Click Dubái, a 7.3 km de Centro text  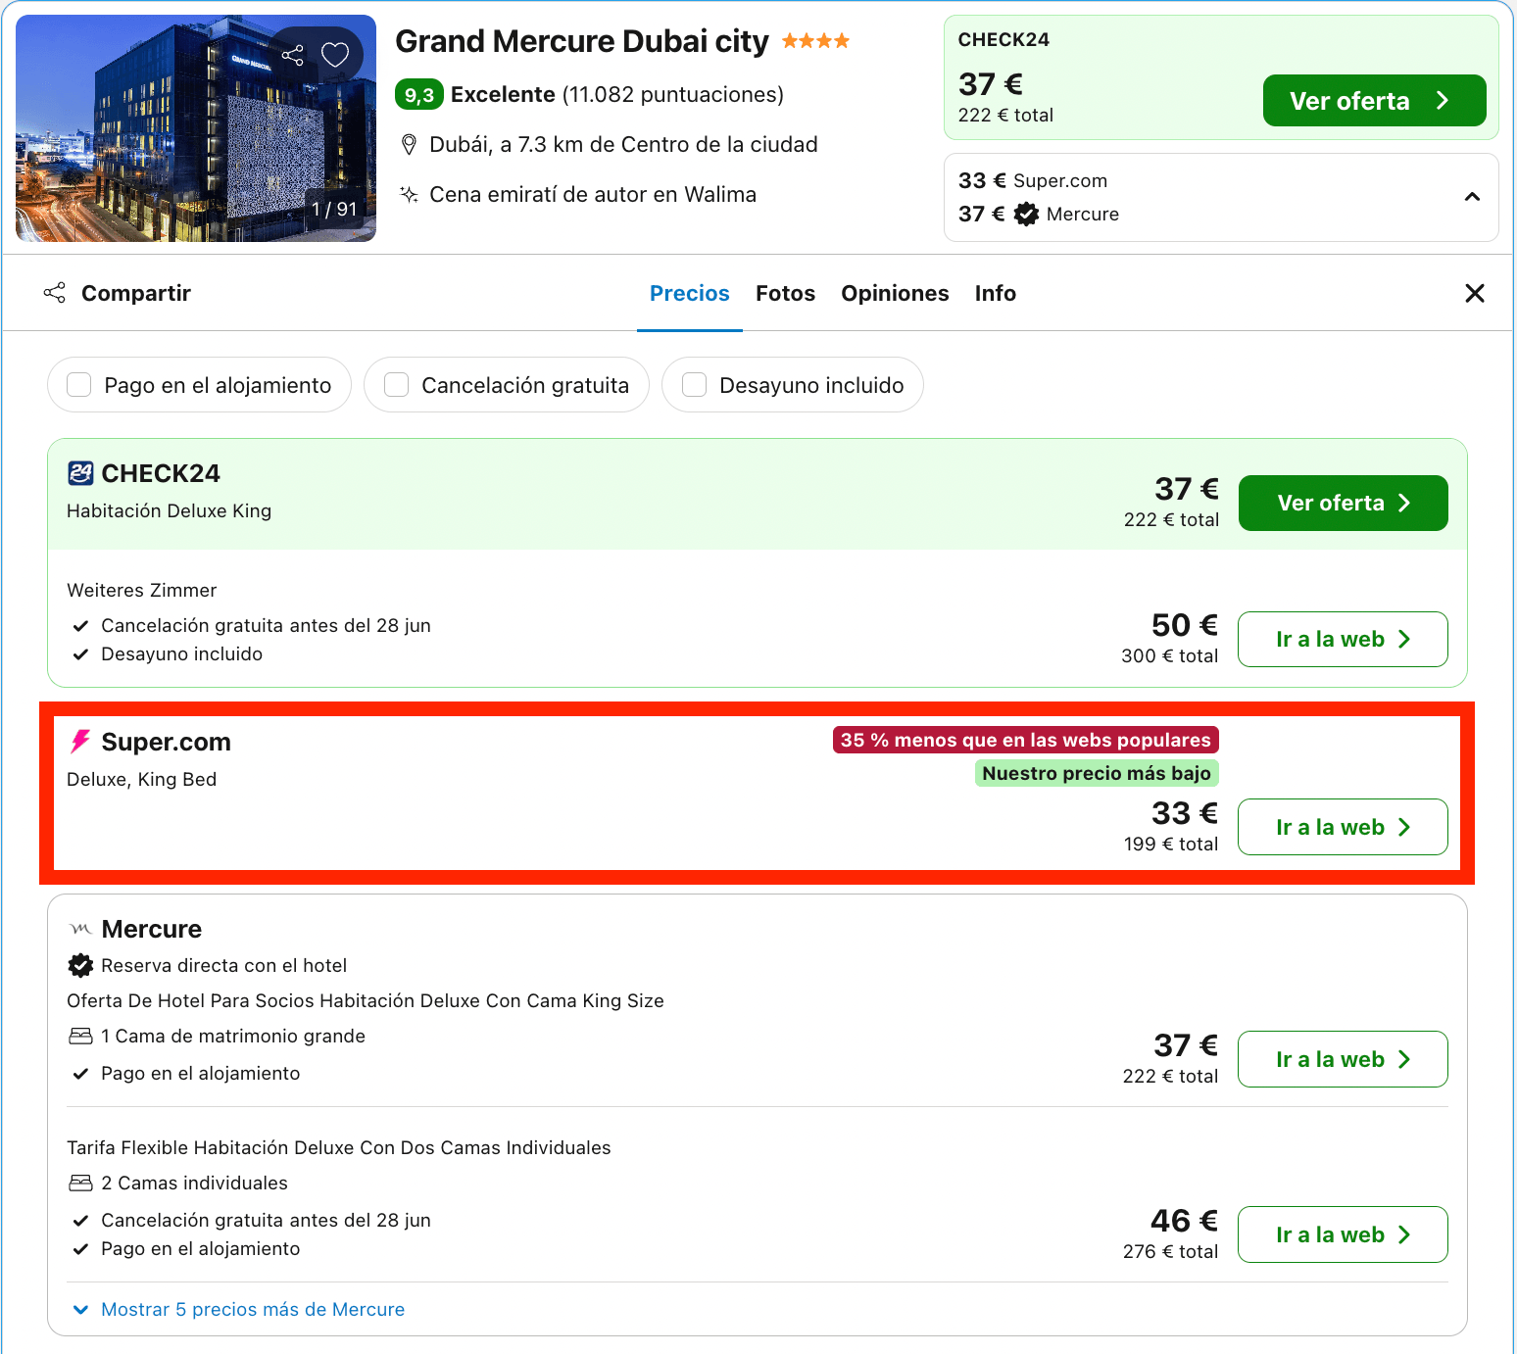coord(623,145)
